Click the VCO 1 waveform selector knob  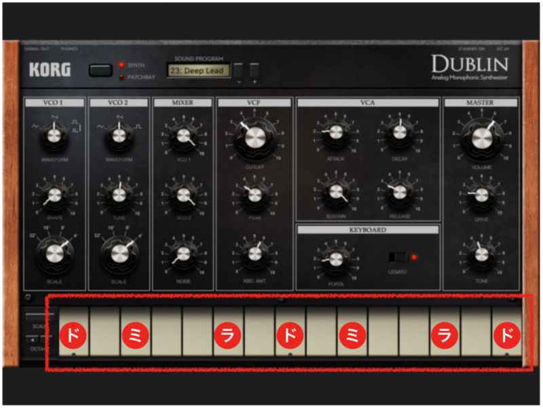pyautogui.click(x=54, y=136)
